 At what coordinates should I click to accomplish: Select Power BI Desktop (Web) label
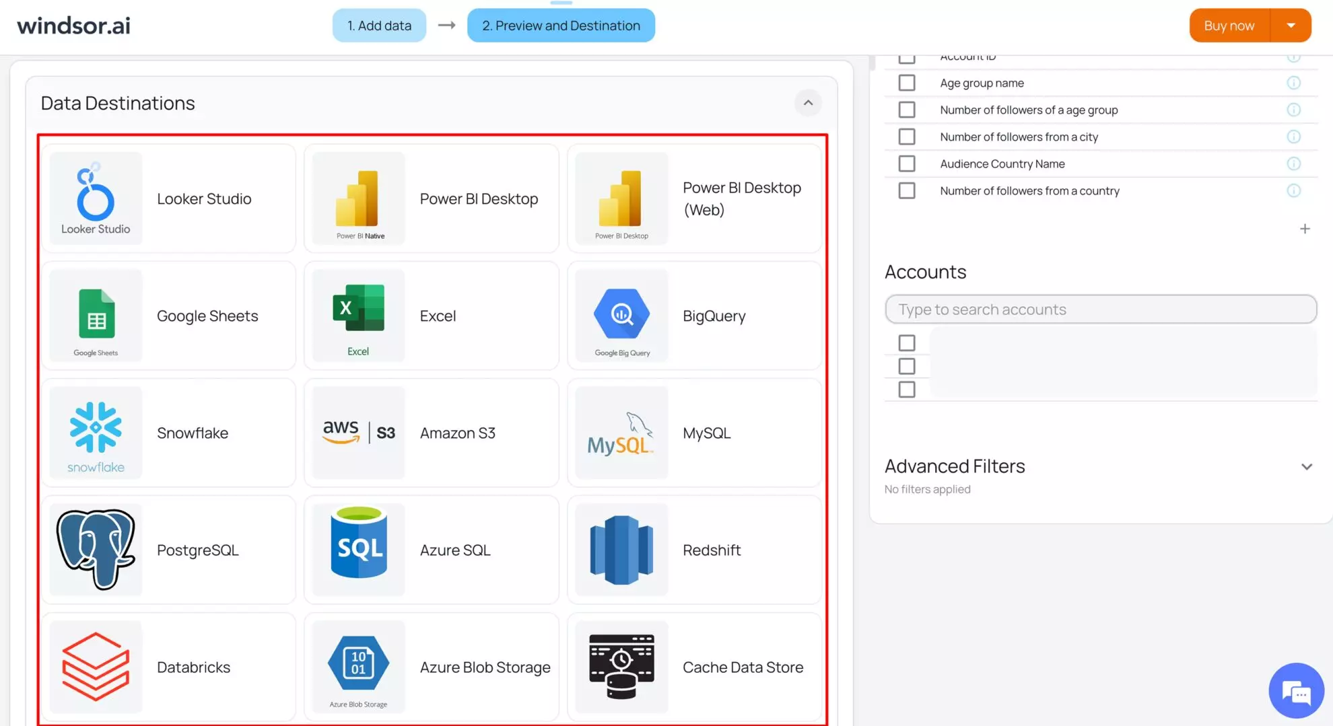742,198
